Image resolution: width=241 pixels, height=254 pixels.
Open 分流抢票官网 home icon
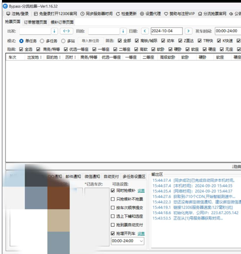200,14
